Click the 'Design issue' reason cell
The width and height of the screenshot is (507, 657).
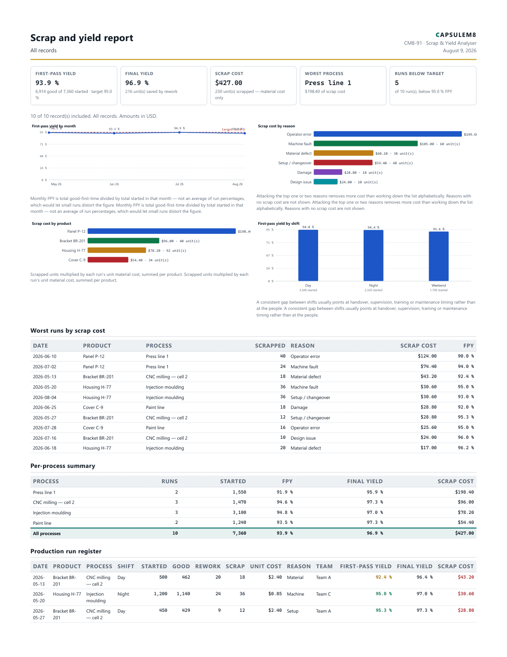click(x=303, y=438)
